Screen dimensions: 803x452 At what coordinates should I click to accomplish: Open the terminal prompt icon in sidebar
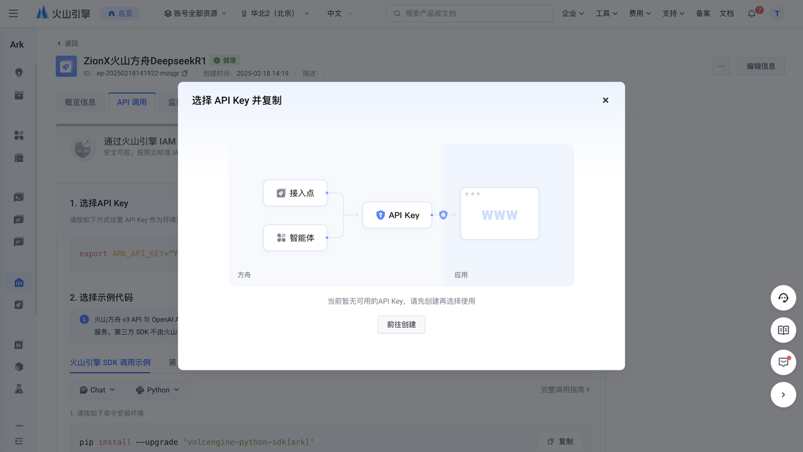19,197
